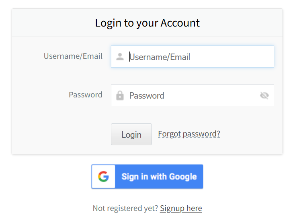Click the Login to your Account heading
The image size is (295, 223).
(x=147, y=23)
